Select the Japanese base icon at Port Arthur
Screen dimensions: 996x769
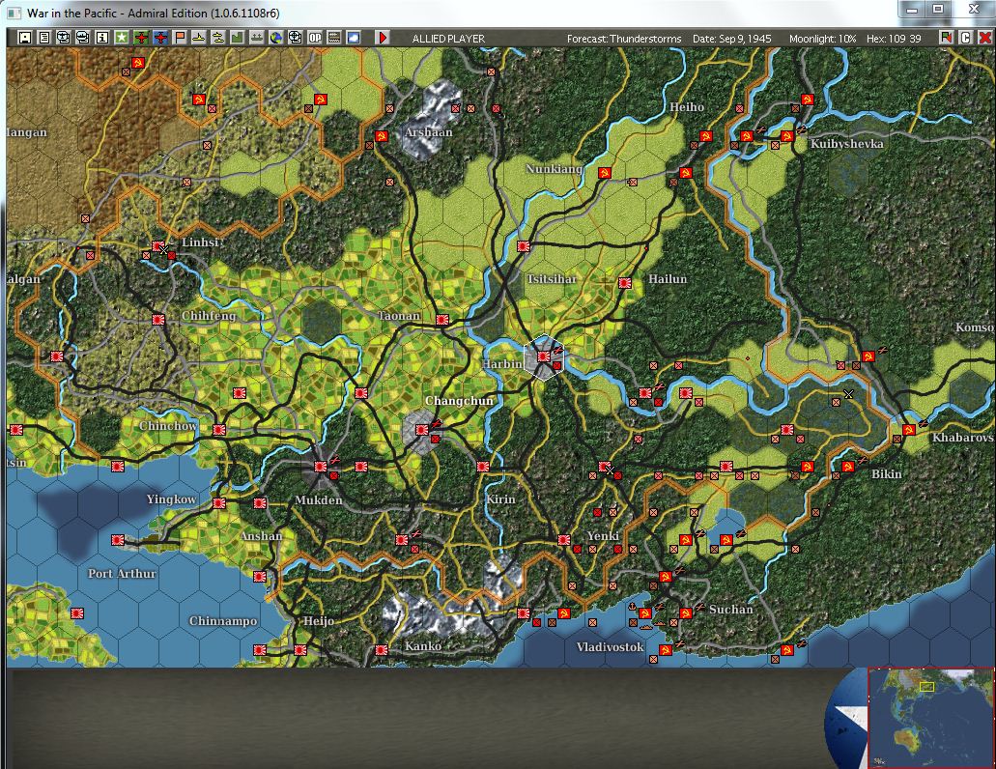[118, 540]
